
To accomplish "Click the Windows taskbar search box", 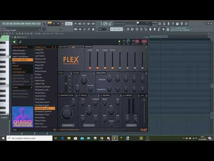I will point(29,138).
